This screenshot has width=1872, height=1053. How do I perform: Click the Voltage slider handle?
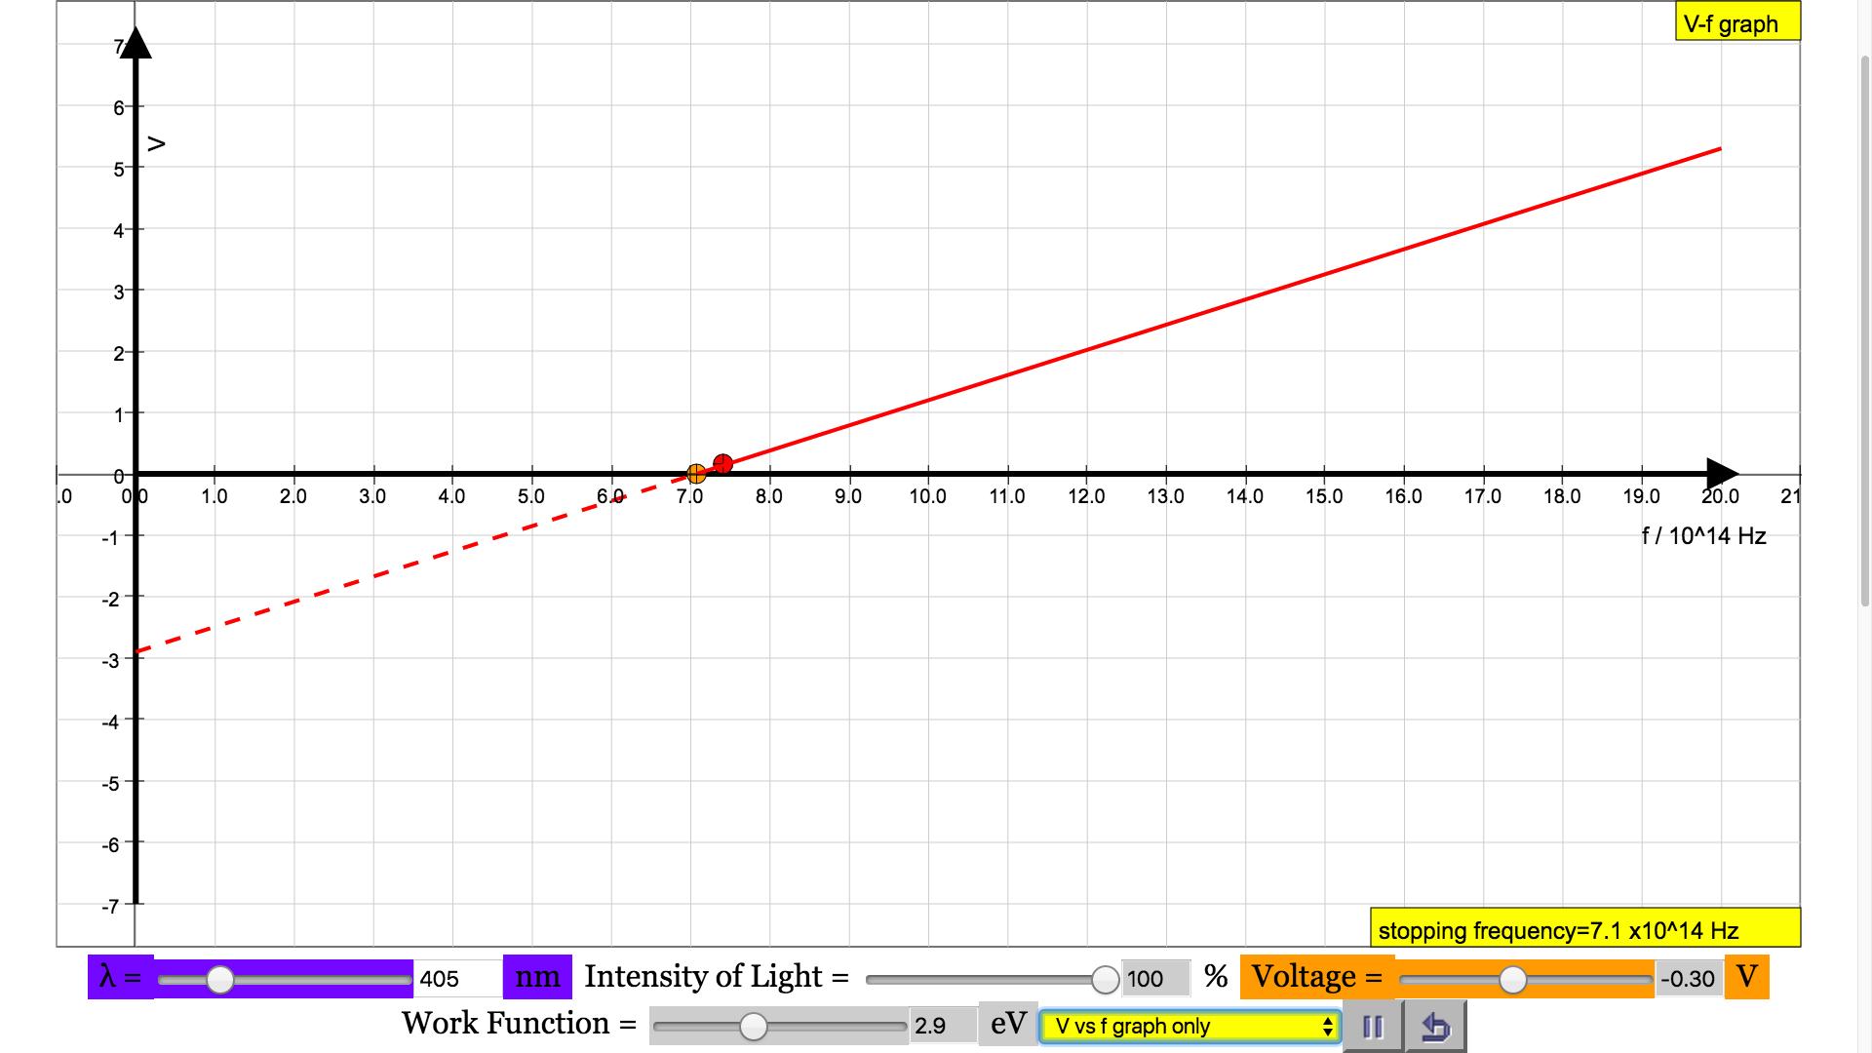1512,979
